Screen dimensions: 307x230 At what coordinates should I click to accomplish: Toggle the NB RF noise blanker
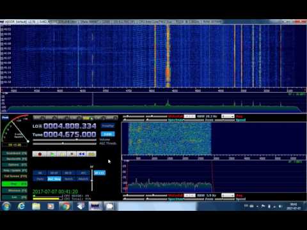tap(54, 173)
